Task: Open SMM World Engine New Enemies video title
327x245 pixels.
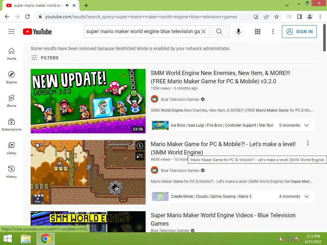Action: pyautogui.click(x=220, y=77)
